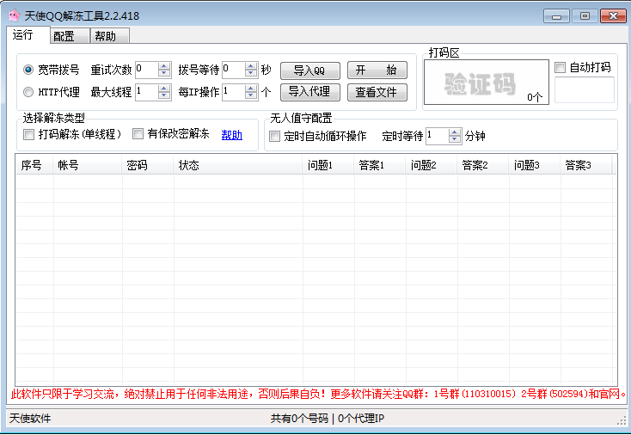The height and width of the screenshot is (435, 631).
Task: Click status text 共有0个号码 | 0个代理IP
Action: (x=328, y=419)
